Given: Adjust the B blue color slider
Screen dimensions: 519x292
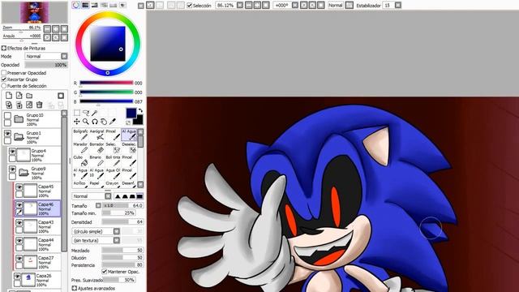Looking at the screenshot, I should tap(106, 101).
